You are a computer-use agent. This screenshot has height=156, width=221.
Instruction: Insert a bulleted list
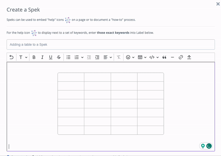pos(68,57)
